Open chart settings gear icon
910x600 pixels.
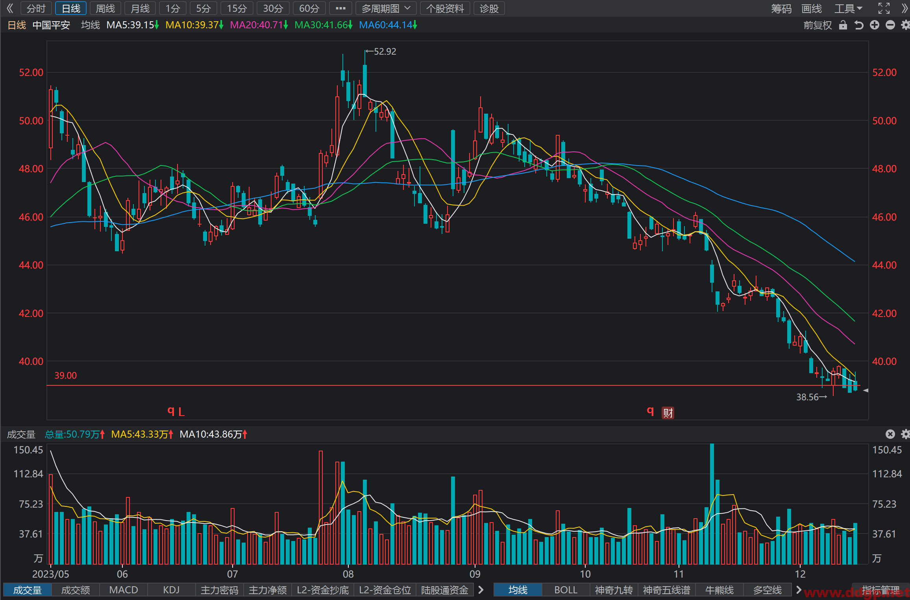point(905,25)
